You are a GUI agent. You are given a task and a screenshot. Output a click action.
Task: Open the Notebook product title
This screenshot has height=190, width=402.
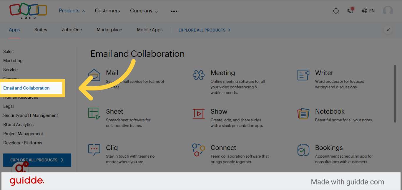330,111
